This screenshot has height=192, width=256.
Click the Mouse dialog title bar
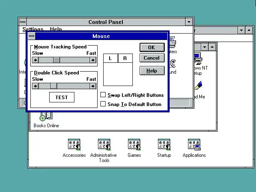tap(101, 36)
